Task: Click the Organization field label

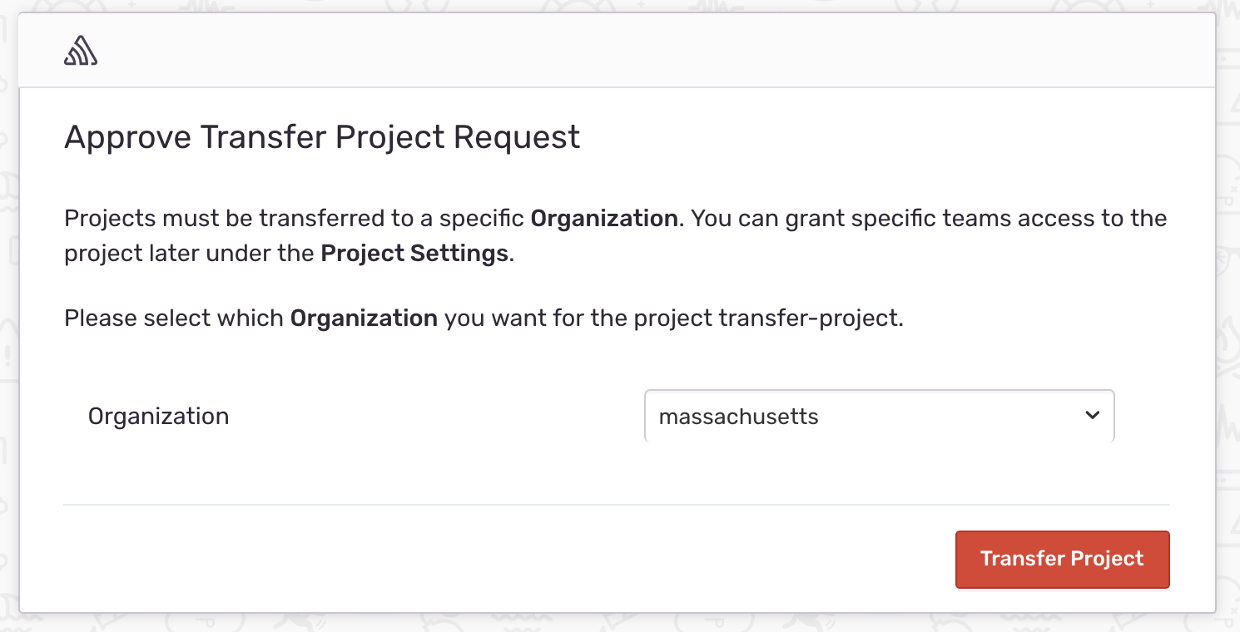Action: coord(158,416)
